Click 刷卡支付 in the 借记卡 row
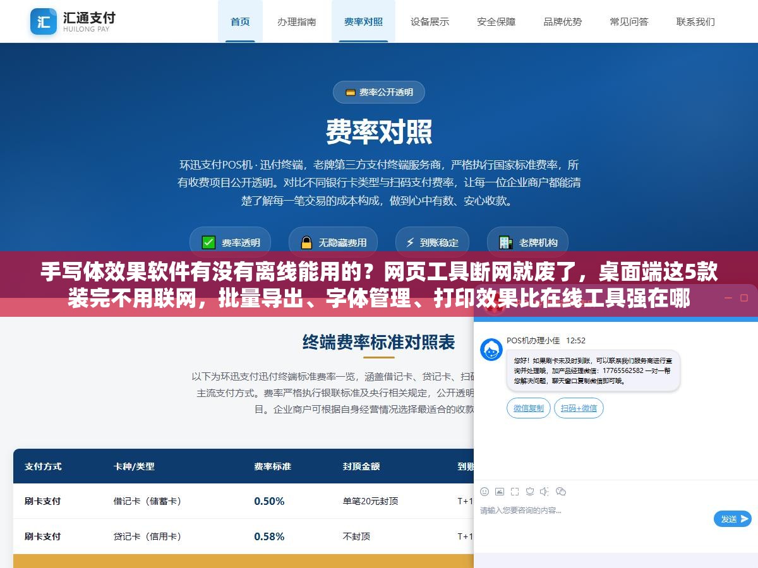This screenshot has height=568, width=758. tap(43, 501)
